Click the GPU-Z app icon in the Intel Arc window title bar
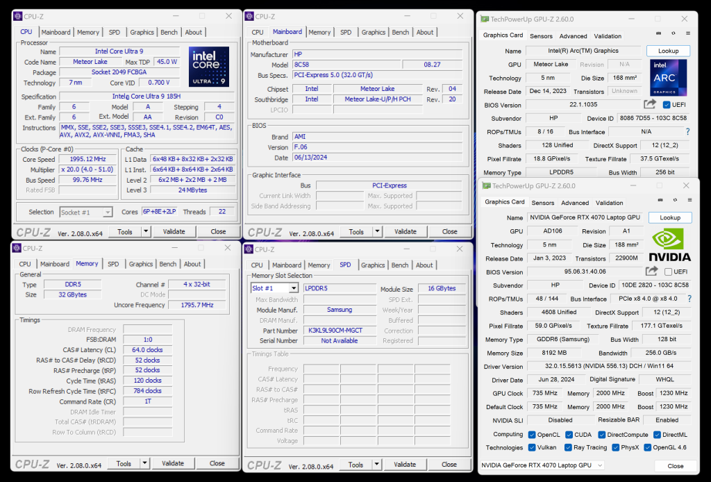This screenshot has width=711, height=482. [485, 19]
